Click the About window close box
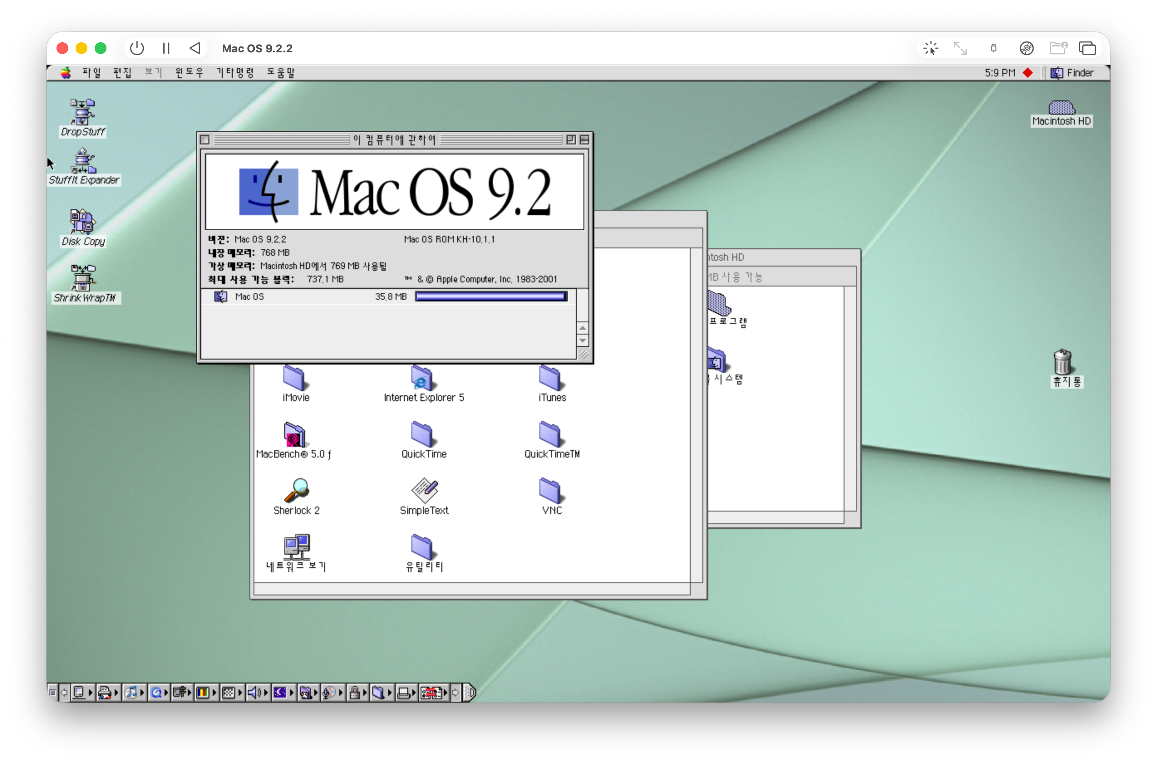1157x764 pixels. coord(205,140)
